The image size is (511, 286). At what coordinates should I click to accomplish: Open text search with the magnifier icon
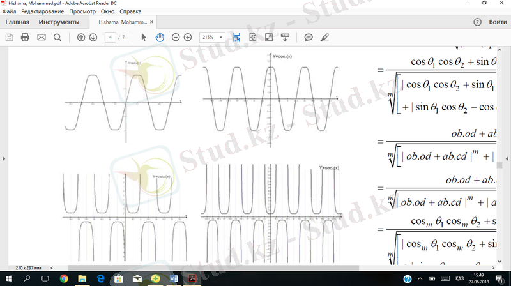coord(57,38)
